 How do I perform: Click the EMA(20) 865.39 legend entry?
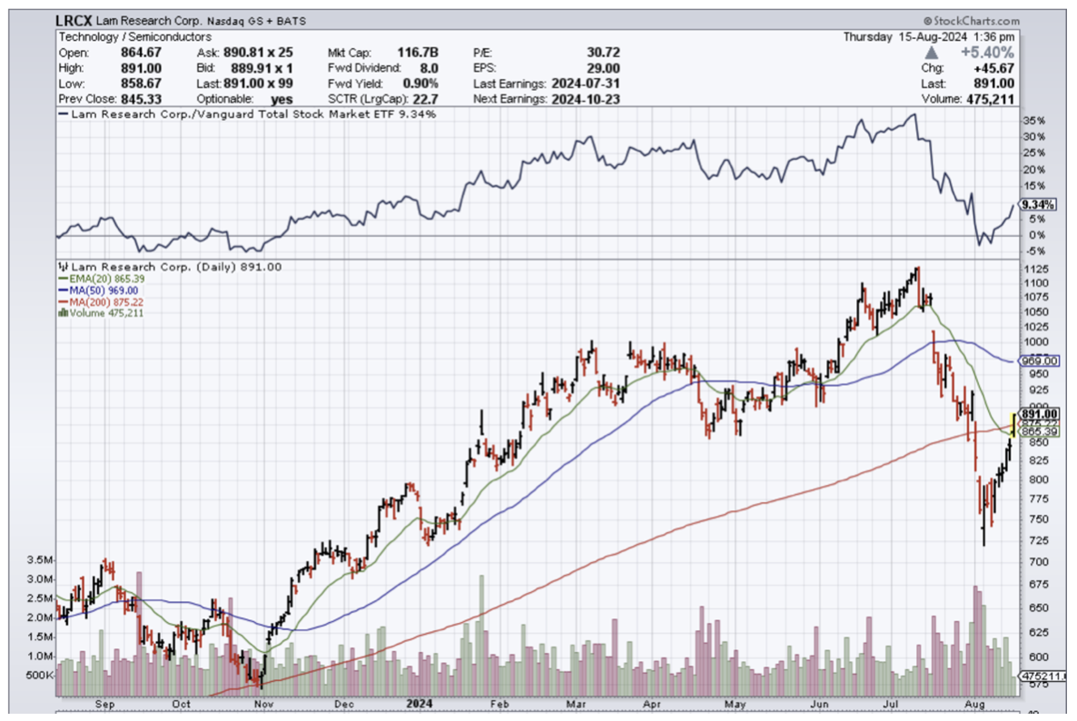tap(102, 279)
